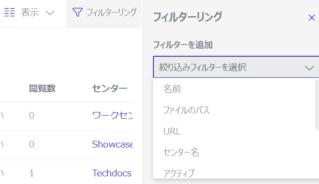This screenshot has width=319, height=184.
Task: Click the list view icon beside 表示
Action: (x=9, y=13)
